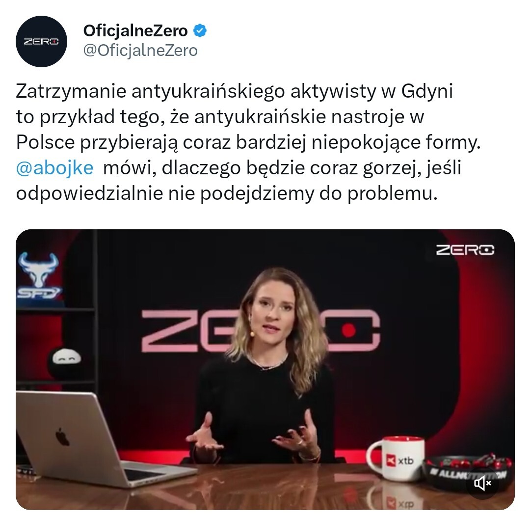The width and height of the screenshot is (530, 519).
Task: Click the Apple logo on laptop lid
Action: pos(62,437)
